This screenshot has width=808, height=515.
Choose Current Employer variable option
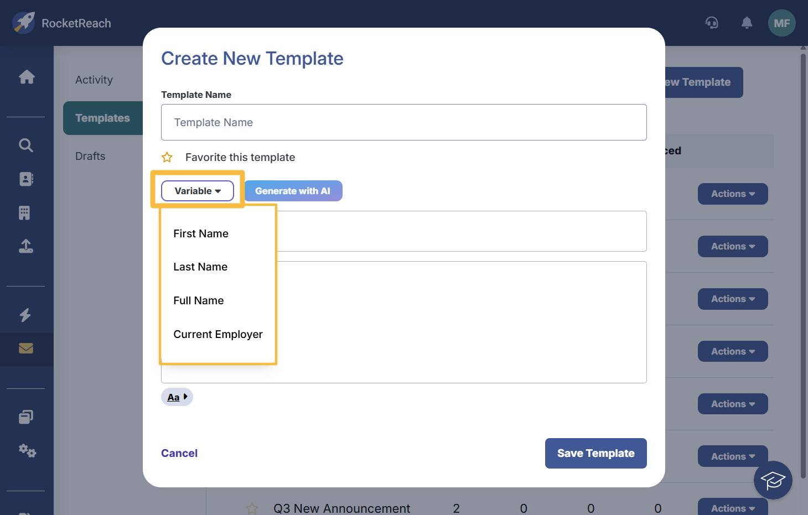pos(218,335)
